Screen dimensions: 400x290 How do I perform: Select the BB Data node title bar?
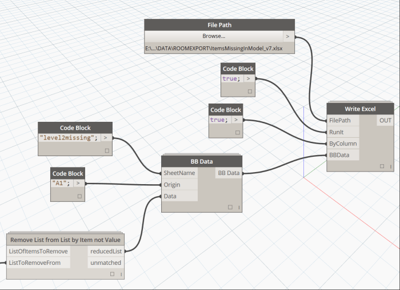pyautogui.click(x=202, y=161)
